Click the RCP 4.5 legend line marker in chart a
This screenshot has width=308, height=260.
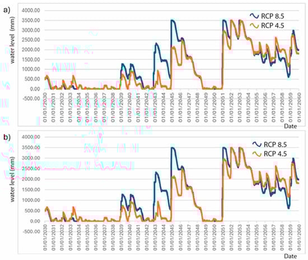[254, 26]
